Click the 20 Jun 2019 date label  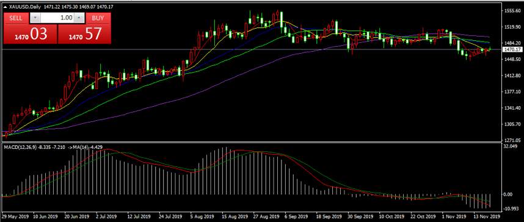pyautogui.click(x=77, y=217)
